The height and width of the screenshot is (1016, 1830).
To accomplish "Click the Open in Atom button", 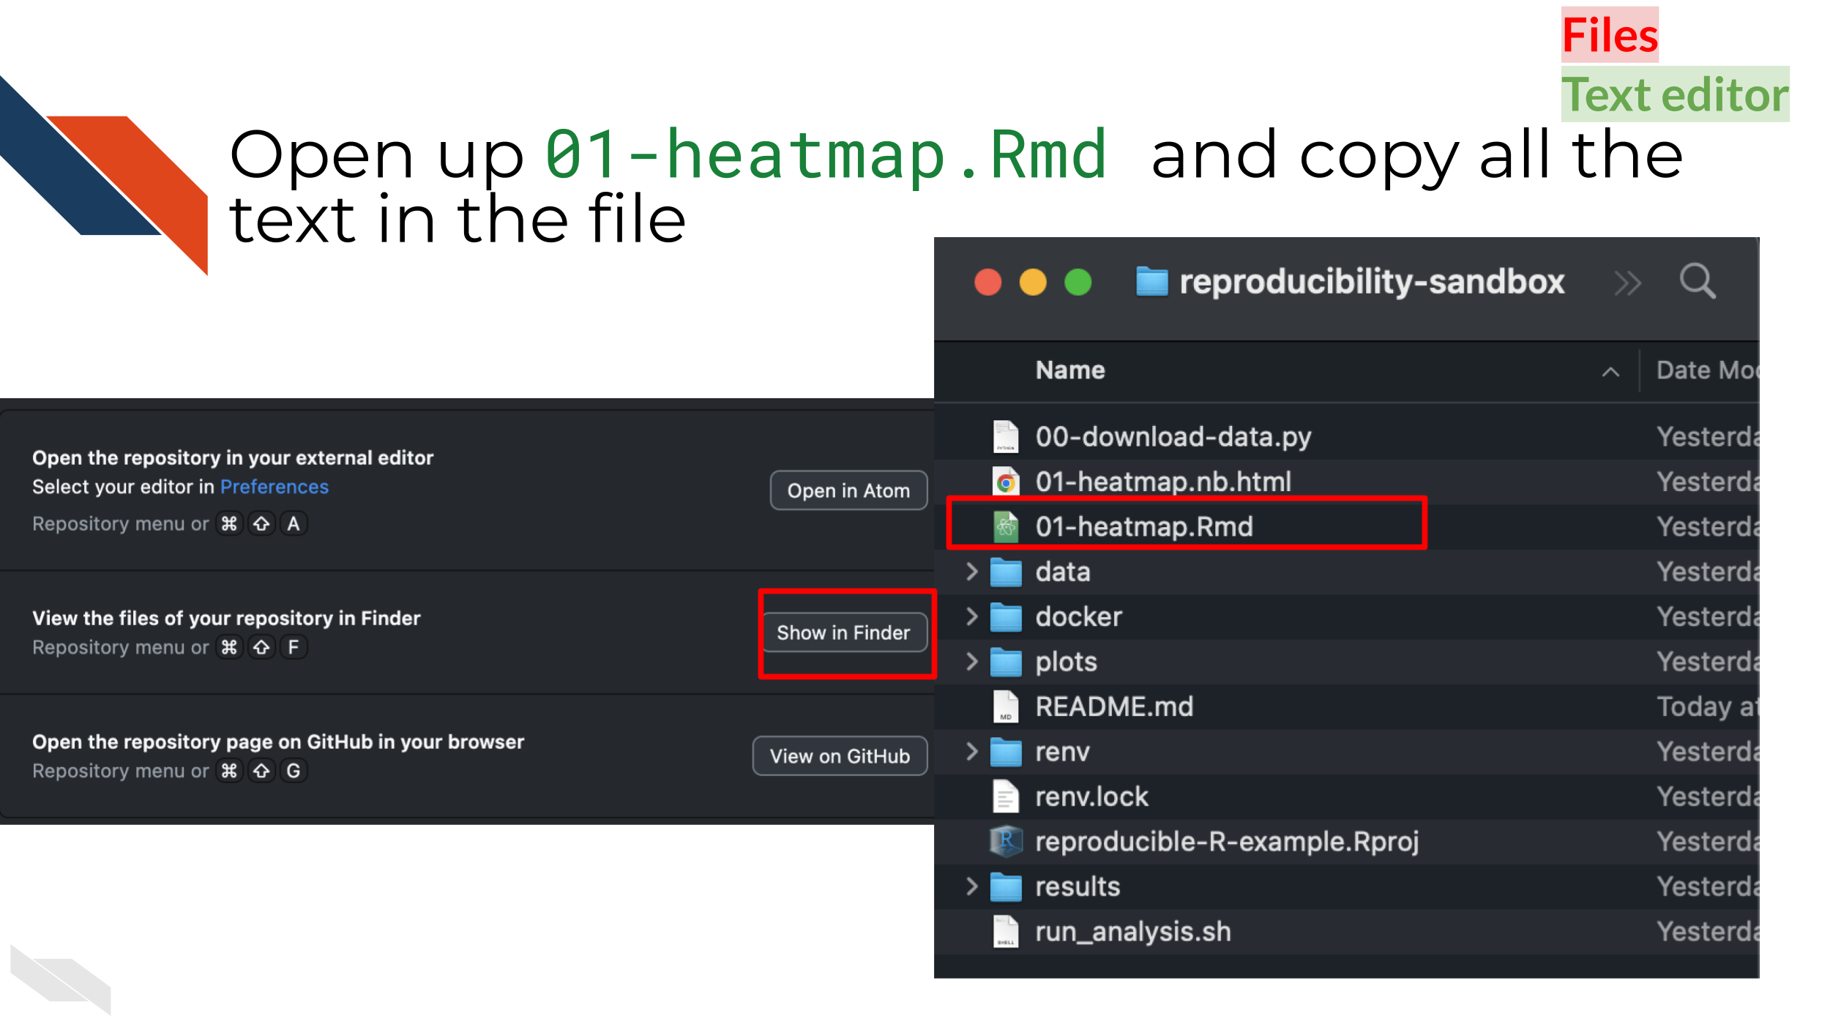I will [x=848, y=490].
